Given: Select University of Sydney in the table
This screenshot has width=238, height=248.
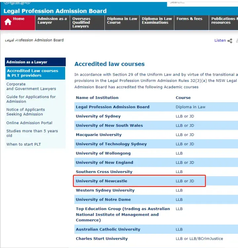Looking at the screenshot, I should (x=98, y=116).
